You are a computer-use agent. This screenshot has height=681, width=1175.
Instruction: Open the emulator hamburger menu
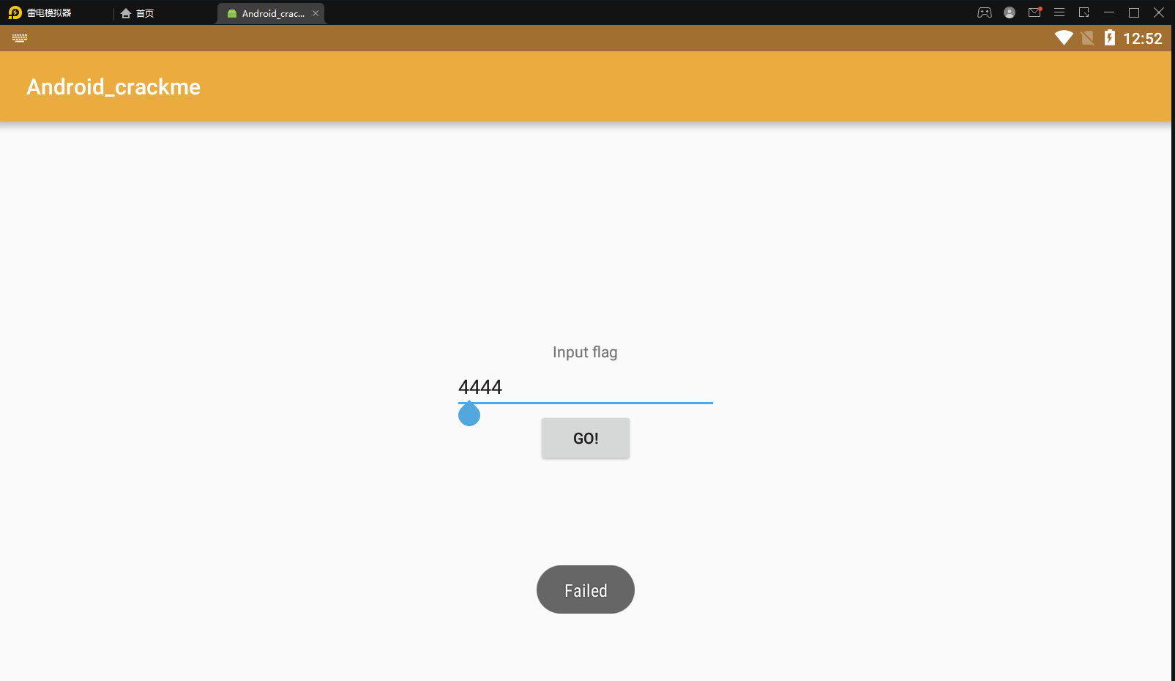pyautogui.click(x=1059, y=12)
